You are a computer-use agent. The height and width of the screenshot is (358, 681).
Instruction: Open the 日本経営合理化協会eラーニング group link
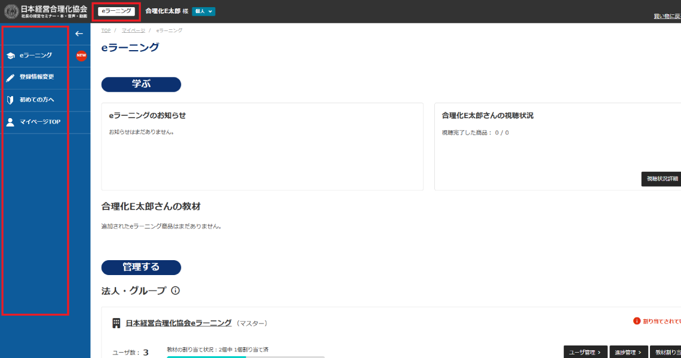click(179, 323)
